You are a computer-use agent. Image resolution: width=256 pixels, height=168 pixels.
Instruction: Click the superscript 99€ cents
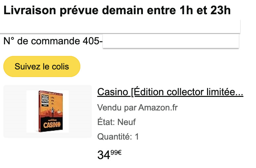(x=116, y=152)
